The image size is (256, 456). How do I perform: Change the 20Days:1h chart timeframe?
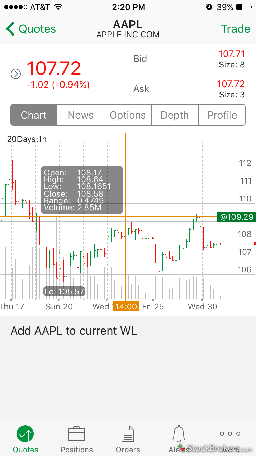pyautogui.click(x=27, y=139)
